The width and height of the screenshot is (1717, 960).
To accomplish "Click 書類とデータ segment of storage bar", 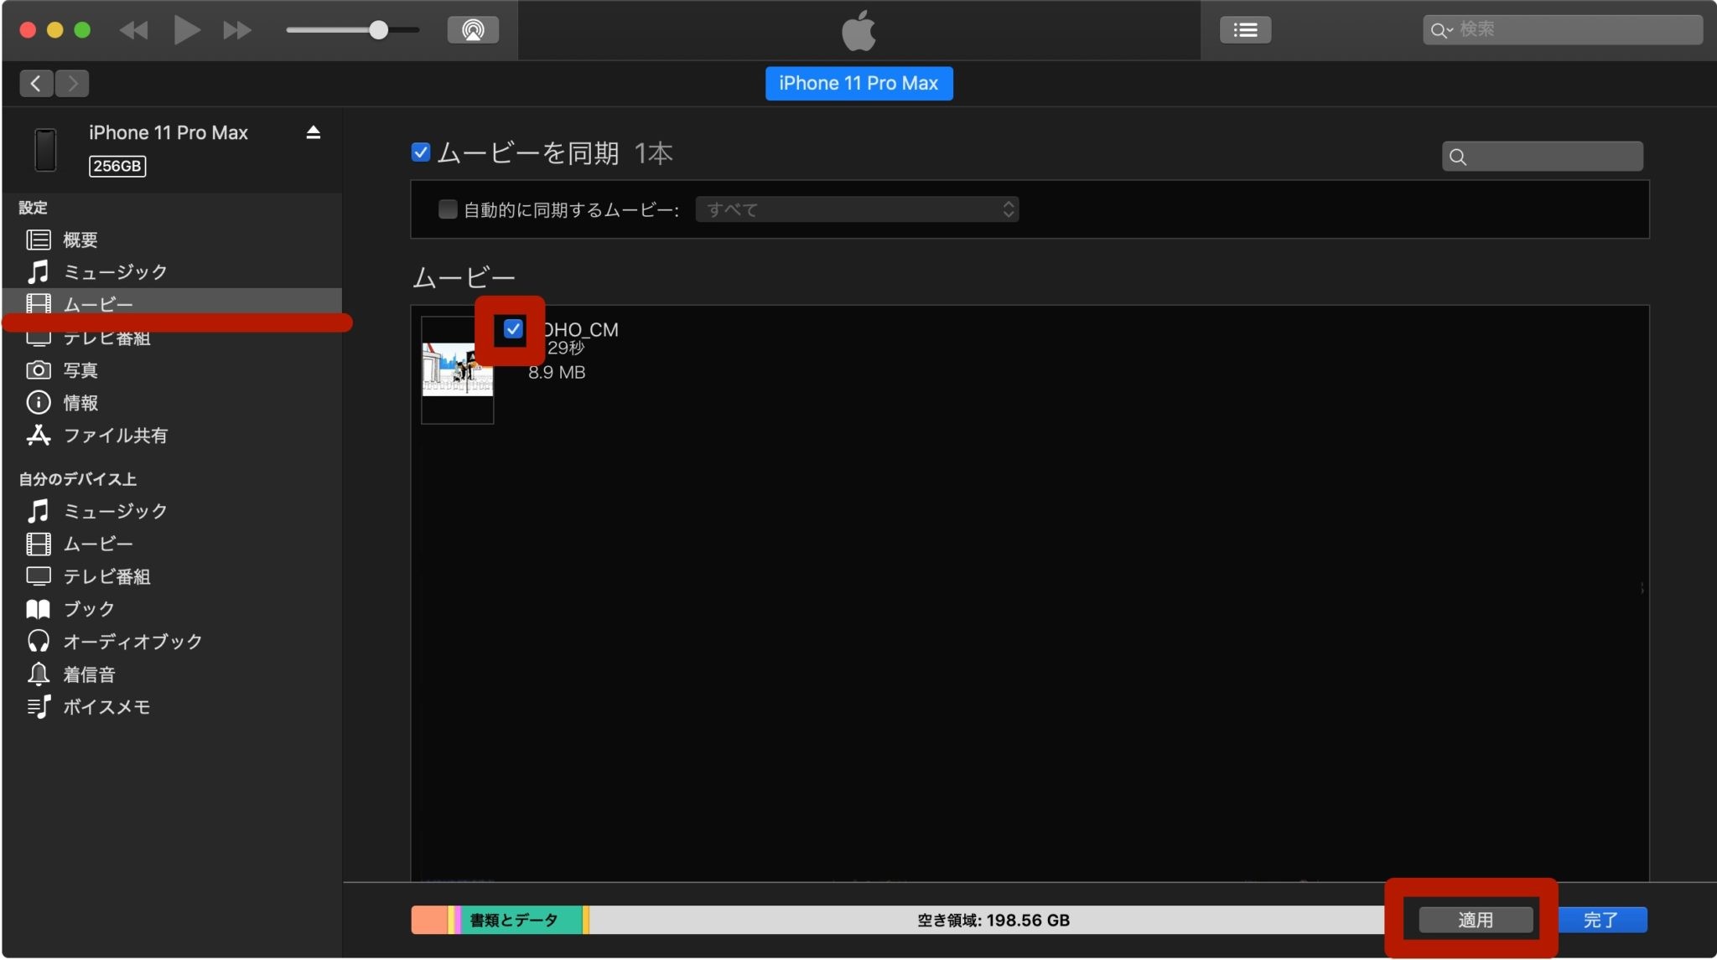I will point(521,920).
